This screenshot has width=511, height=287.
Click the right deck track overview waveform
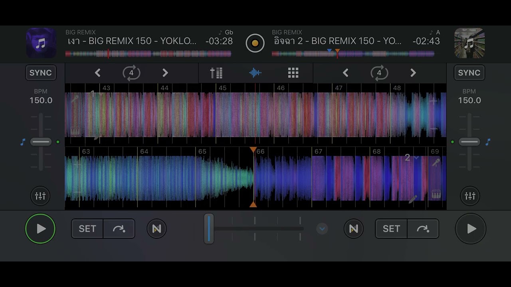353,54
